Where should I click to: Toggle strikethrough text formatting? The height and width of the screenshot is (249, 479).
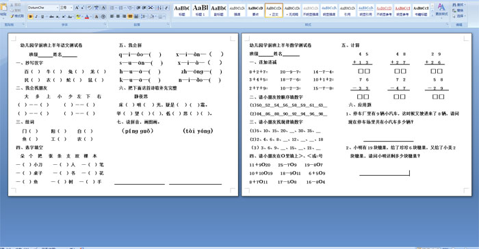tap(51, 16)
